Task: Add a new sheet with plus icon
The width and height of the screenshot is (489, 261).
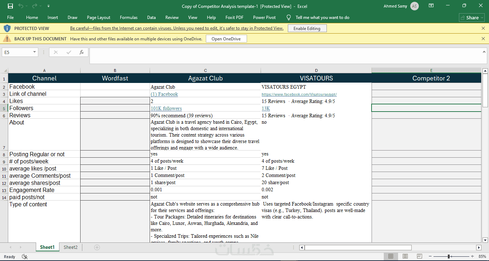Action: [97, 247]
